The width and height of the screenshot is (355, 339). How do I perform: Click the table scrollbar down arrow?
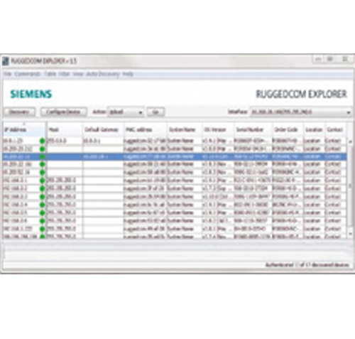[351, 233]
